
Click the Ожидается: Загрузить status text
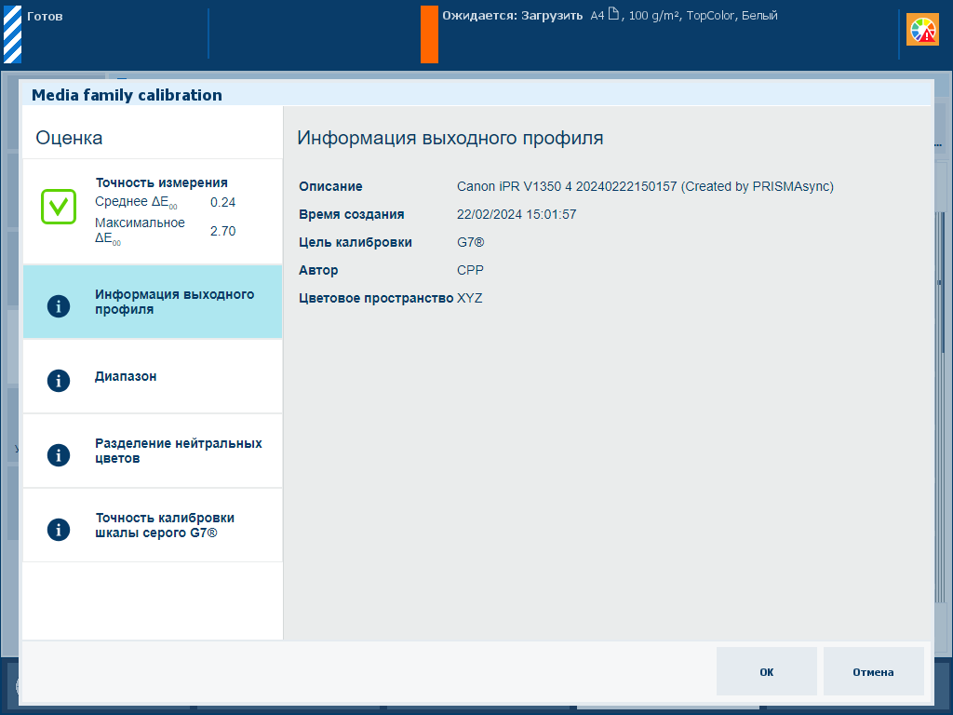click(513, 16)
